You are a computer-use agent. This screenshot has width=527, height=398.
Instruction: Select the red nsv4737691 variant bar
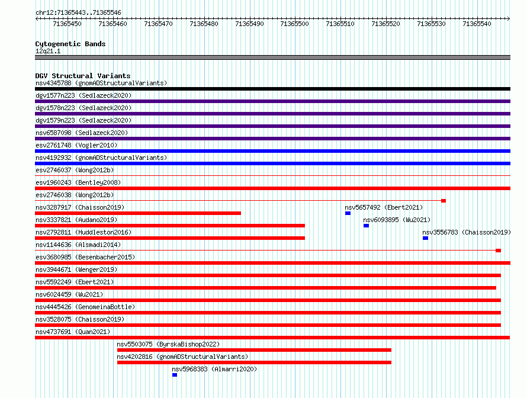tap(272, 338)
